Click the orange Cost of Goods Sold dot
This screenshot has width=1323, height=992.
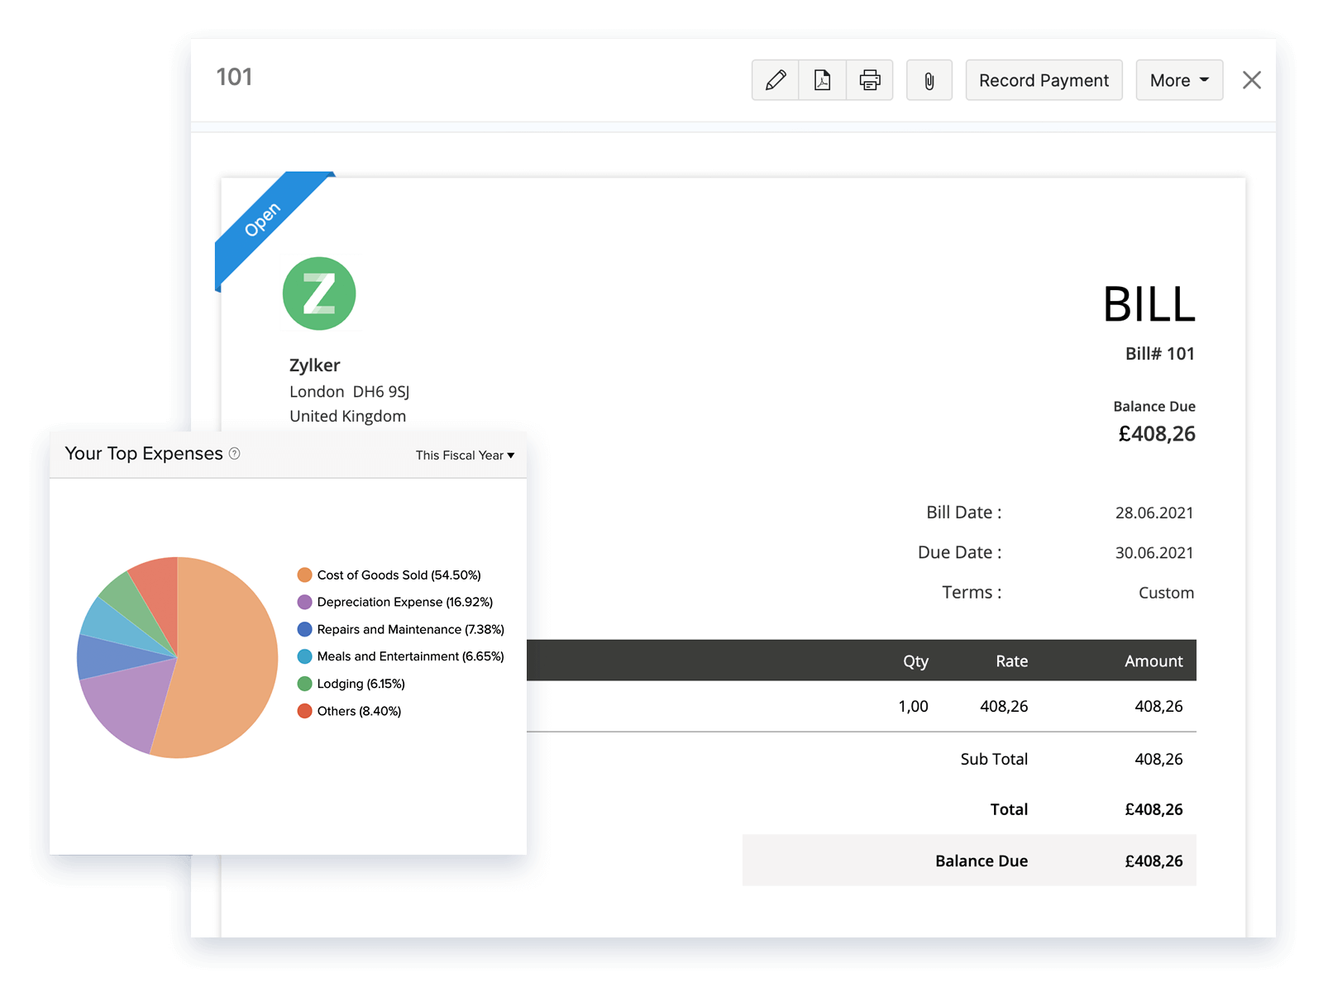(304, 574)
